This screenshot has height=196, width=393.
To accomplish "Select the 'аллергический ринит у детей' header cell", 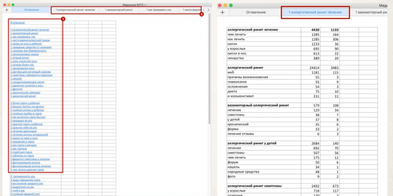I will [x=263, y=143].
